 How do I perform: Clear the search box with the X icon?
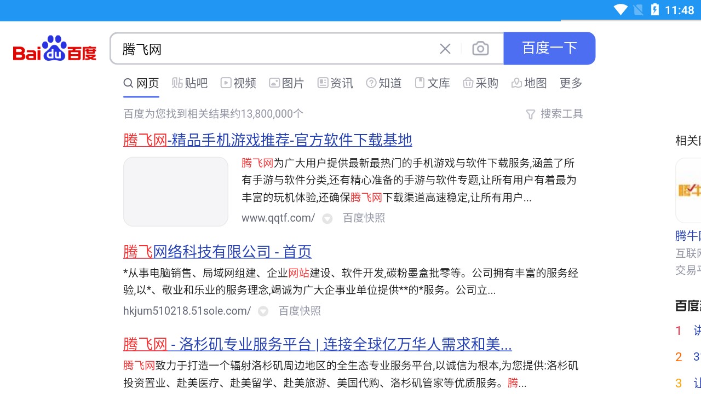[445, 49]
